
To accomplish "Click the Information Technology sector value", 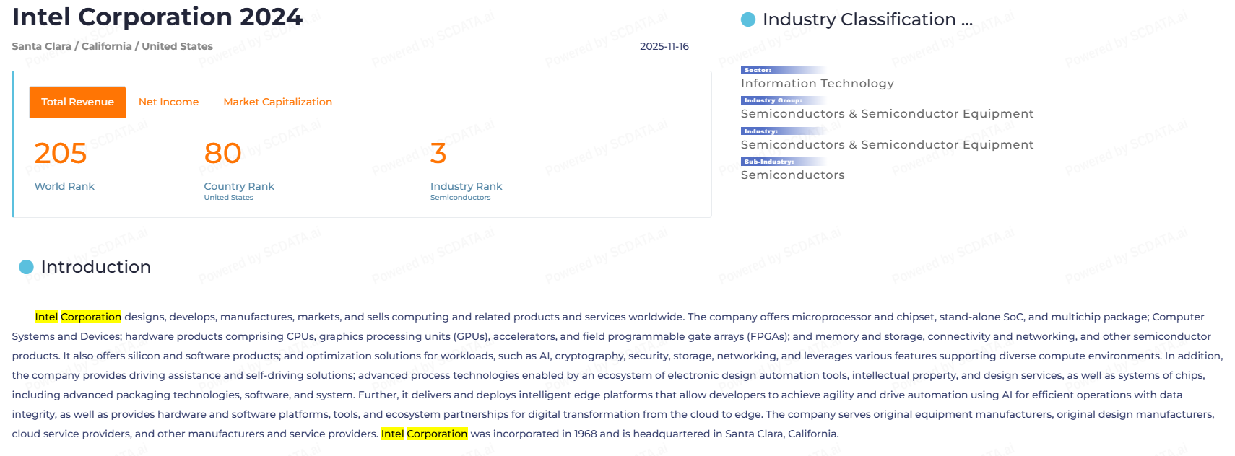I will 817,84.
